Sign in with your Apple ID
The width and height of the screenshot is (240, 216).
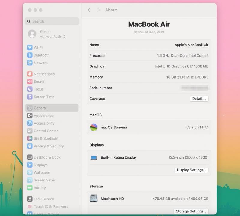pos(47,34)
